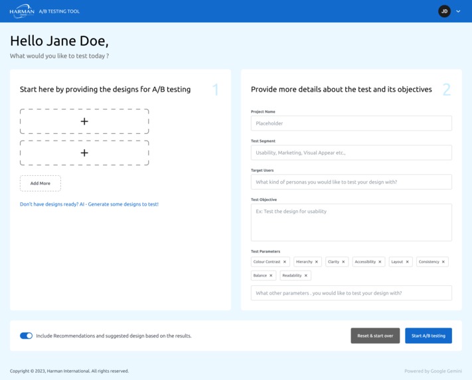Click 'Start here by providing the designs' heading

(105, 90)
